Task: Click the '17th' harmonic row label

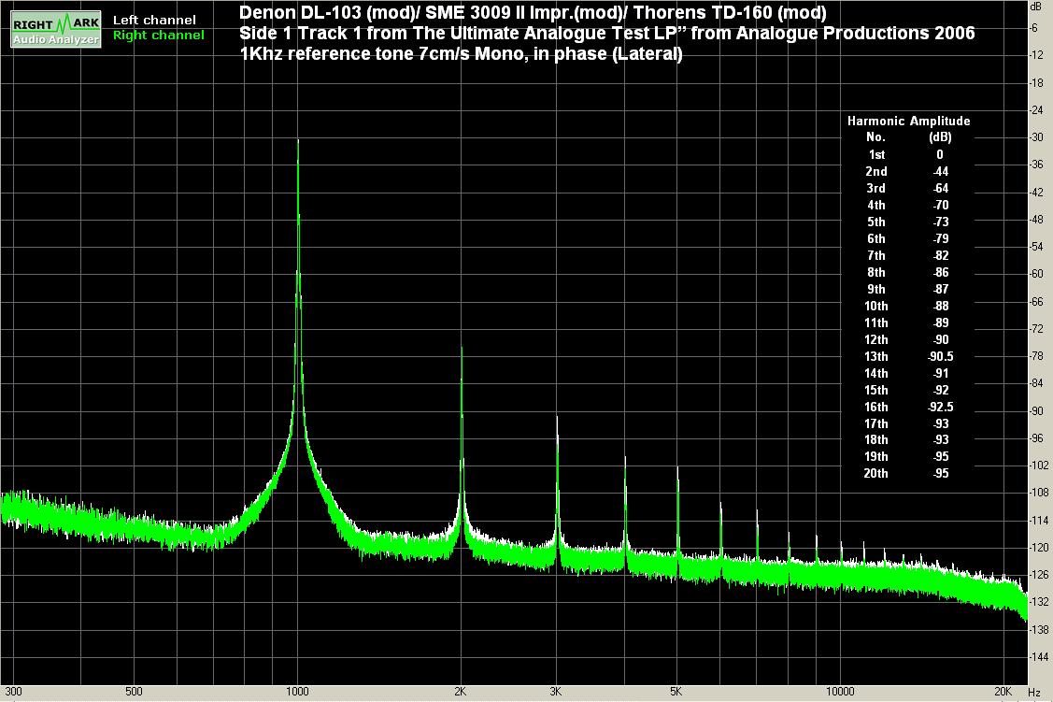Action: tap(875, 423)
